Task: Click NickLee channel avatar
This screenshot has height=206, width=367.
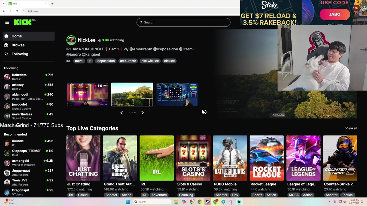Action: tap(71, 40)
